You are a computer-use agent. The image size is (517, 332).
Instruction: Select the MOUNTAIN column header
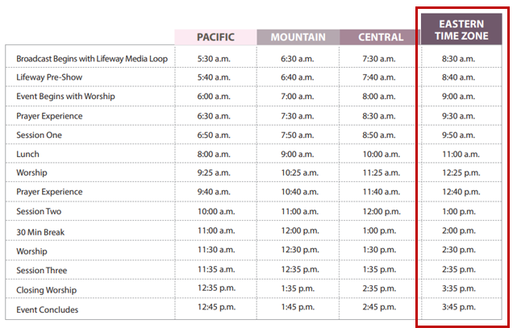tap(298, 37)
